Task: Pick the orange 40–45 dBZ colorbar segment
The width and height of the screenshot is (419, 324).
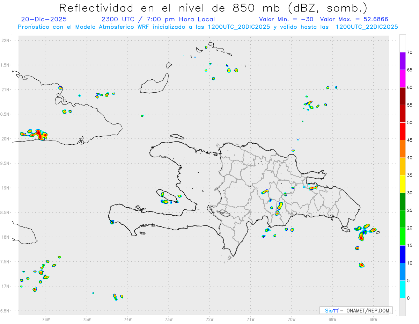Action: pyautogui.click(x=403, y=149)
